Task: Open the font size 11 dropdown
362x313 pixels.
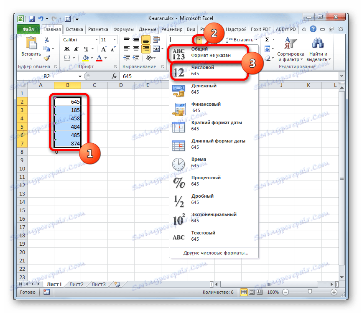Action: [x=115, y=40]
